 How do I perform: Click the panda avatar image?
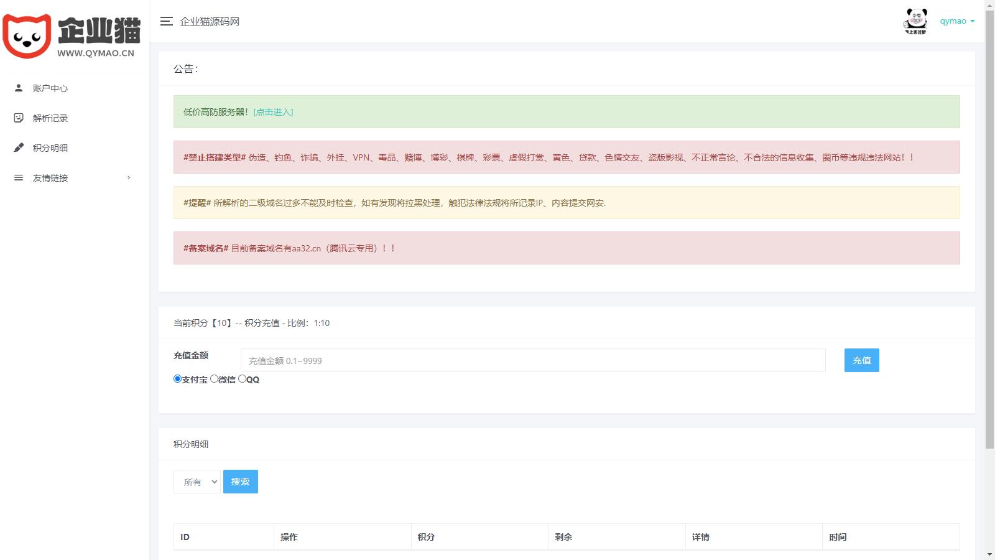[915, 21]
